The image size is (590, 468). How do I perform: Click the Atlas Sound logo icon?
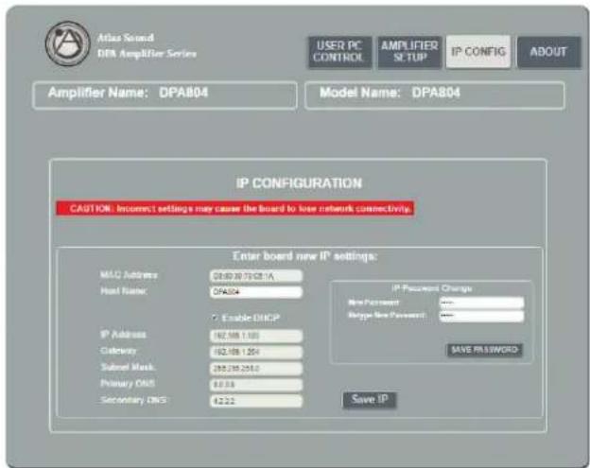(68, 43)
